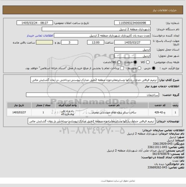This screenshot has height=187, width=186.
Task: Select the خدمت radio button
Action: point(135,62)
